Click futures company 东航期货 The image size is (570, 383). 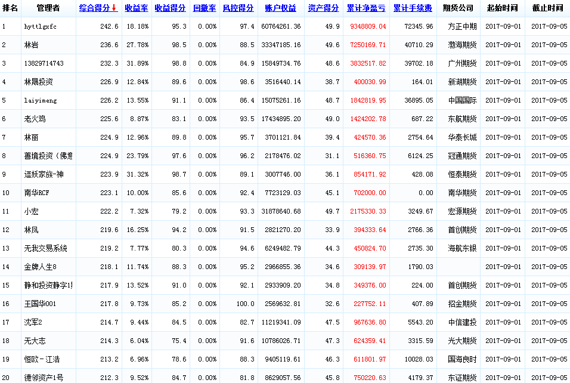462,119
